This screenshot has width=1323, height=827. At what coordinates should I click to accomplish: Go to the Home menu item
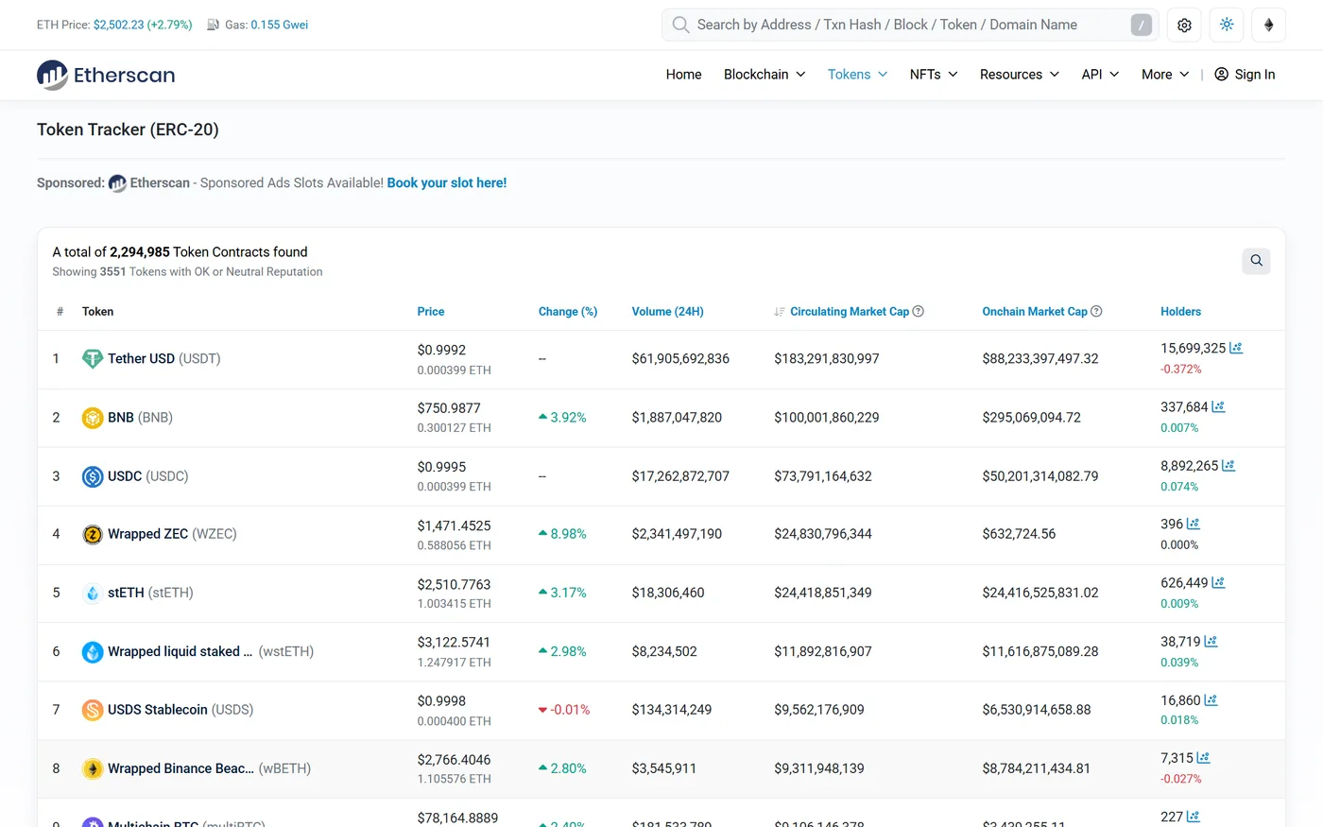tap(683, 75)
